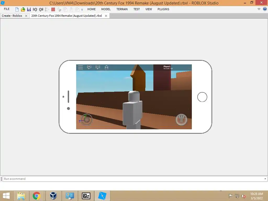Image resolution: width=268 pixels, height=201 pixels.
Task: Click the Cut scissors icon
Action: coord(59,9)
